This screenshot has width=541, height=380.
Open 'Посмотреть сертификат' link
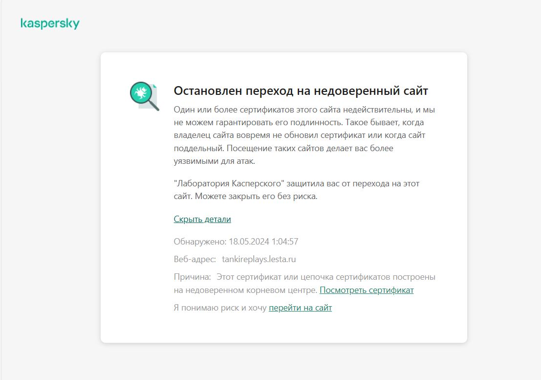367,290
